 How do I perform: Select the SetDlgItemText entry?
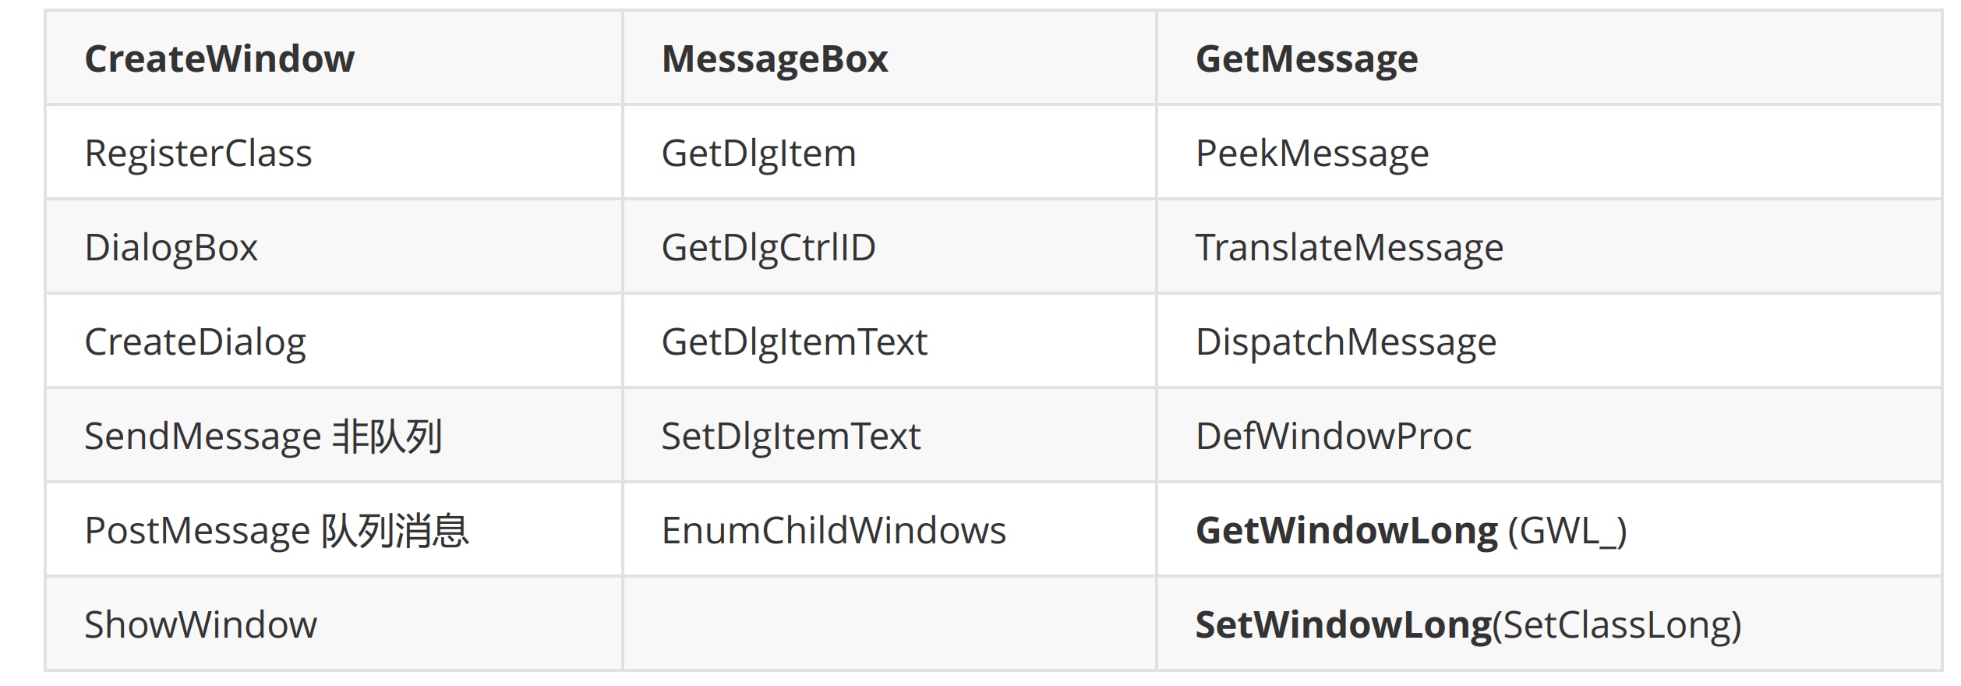pyautogui.click(x=790, y=437)
